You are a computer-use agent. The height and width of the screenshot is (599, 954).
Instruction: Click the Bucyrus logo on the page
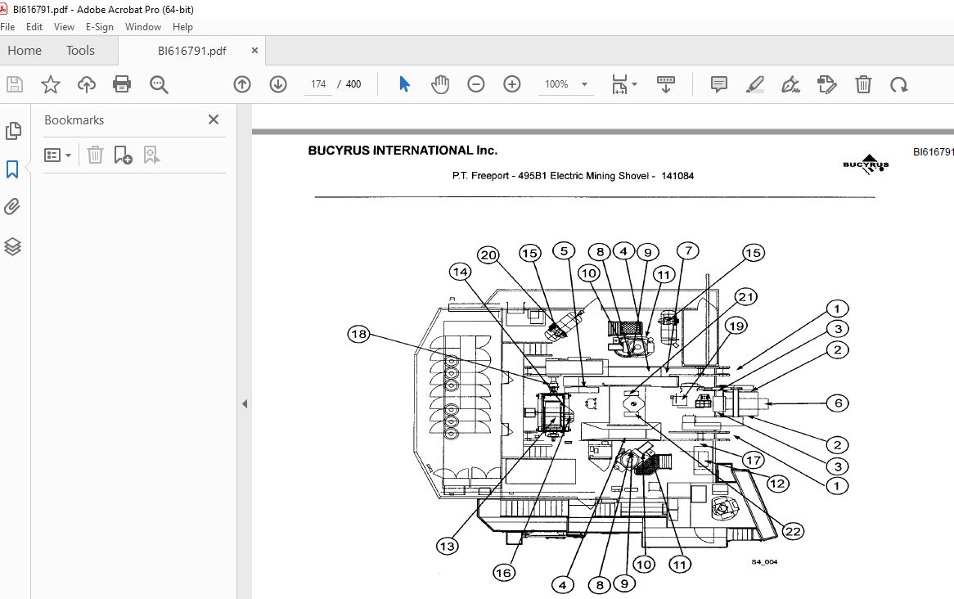tap(866, 164)
